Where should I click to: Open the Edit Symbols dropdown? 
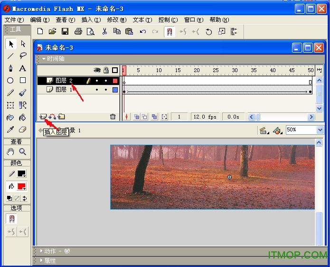pos(278,130)
